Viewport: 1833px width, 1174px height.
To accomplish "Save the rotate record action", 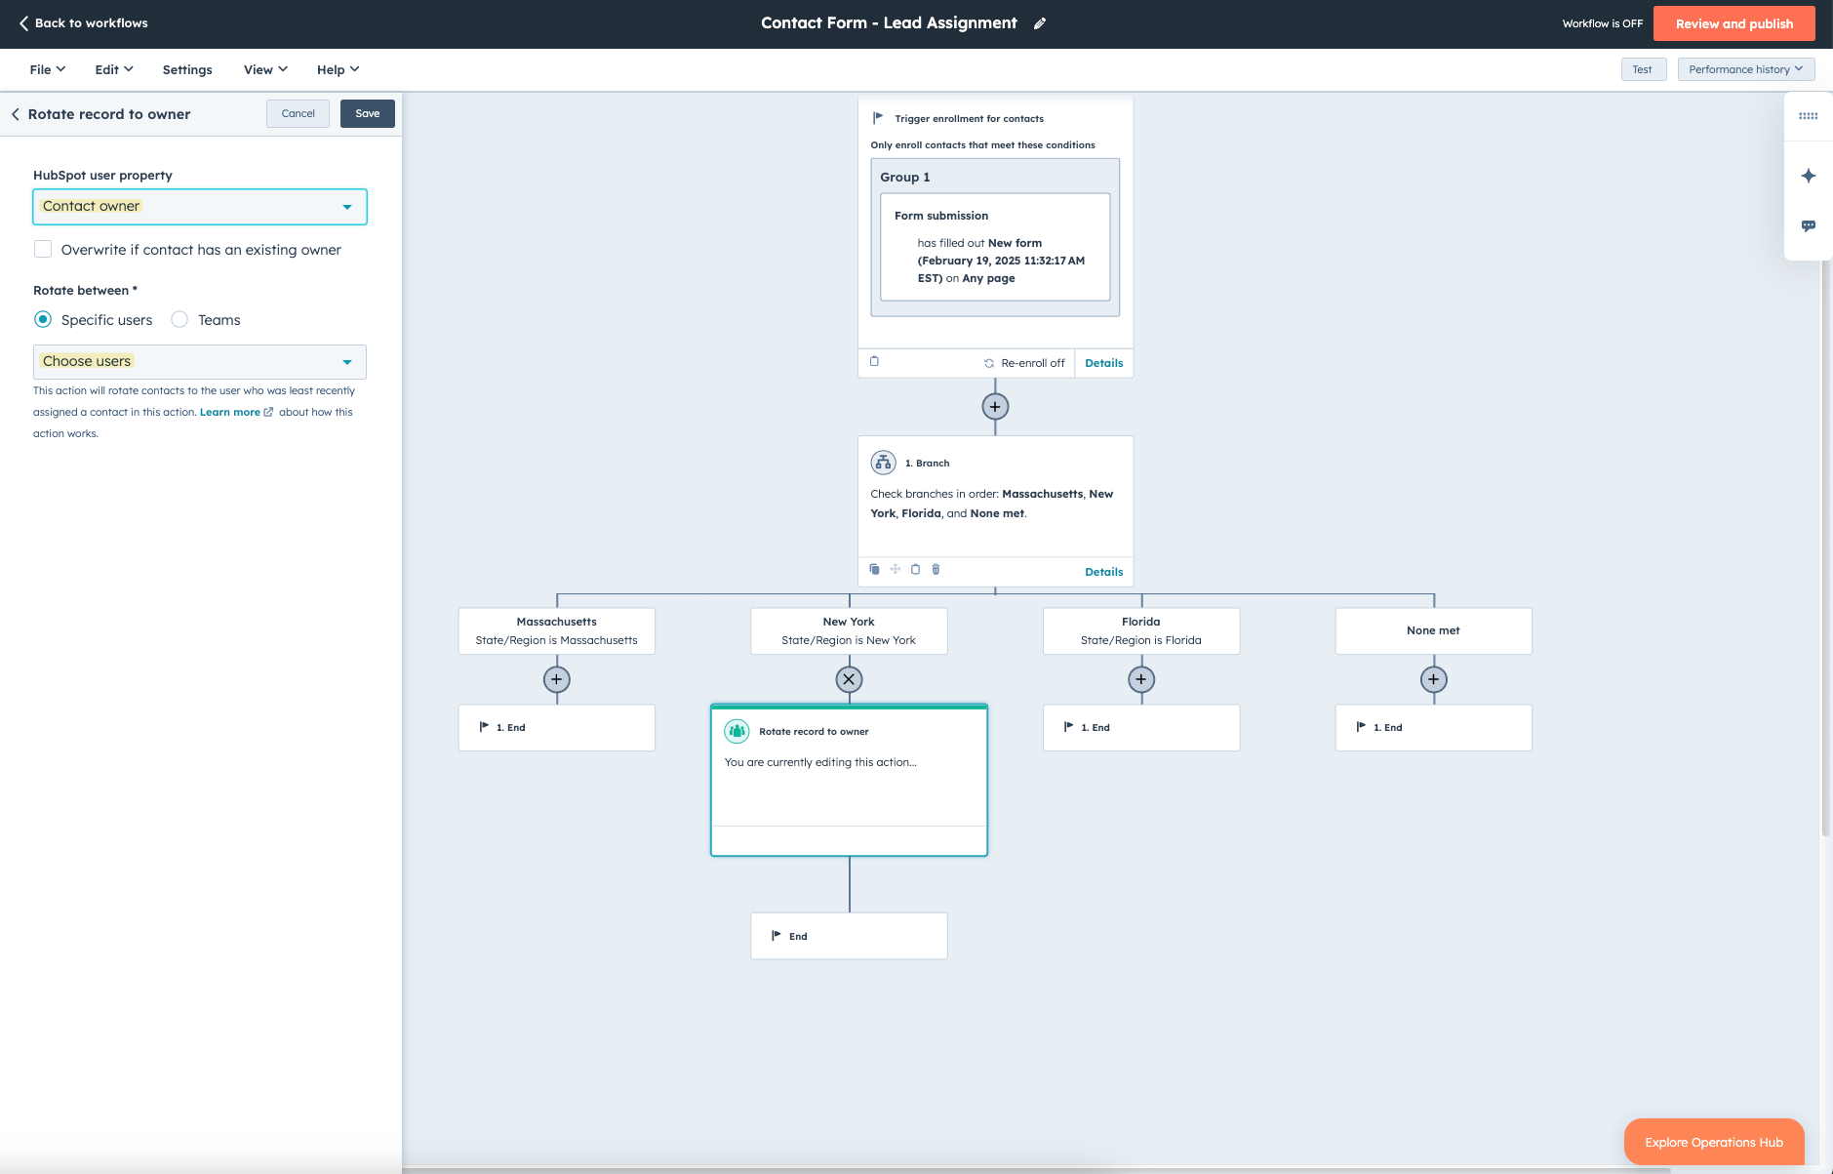I will pyautogui.click(x=368, y=113).
